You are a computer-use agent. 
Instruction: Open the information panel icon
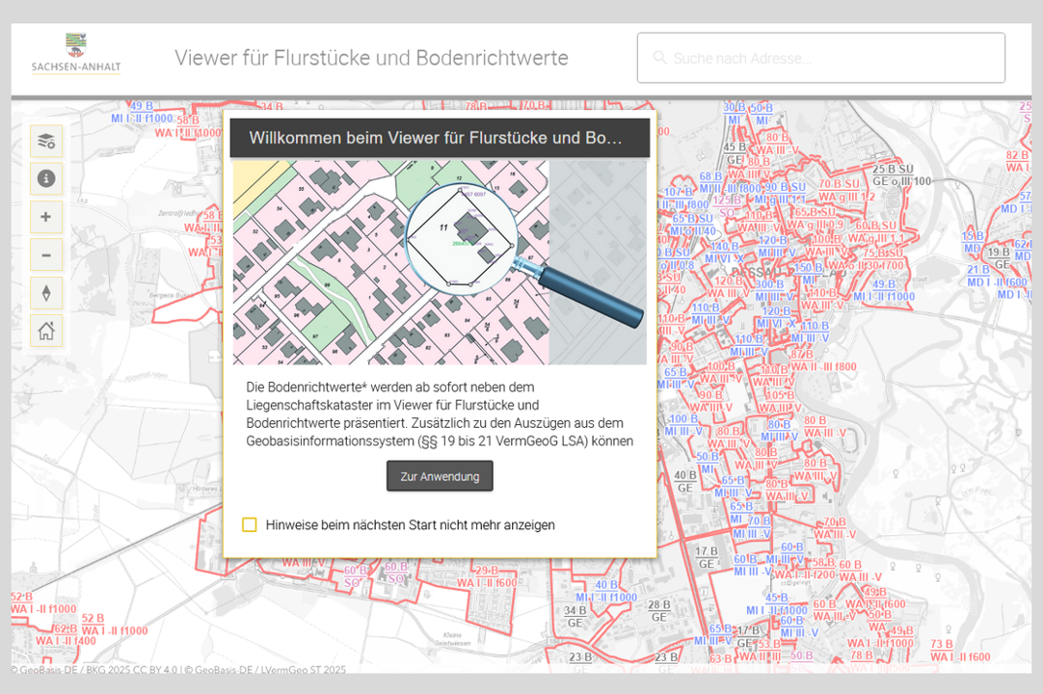tap(45, 178)
